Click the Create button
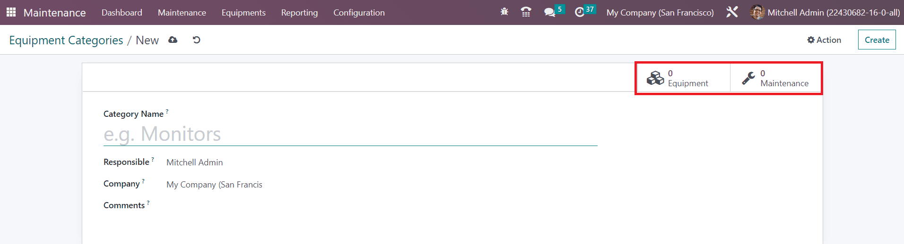Image resolution: width=904 pixels, height=244 pixels. [877, 40]
